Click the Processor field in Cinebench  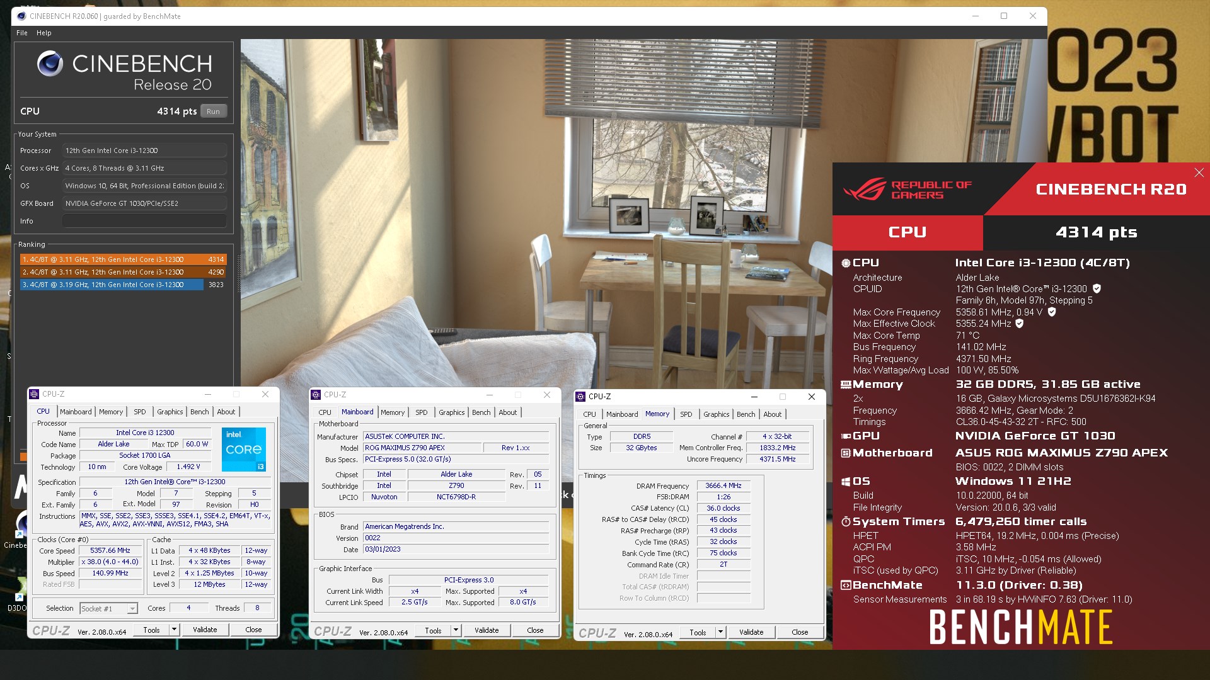[x=144, y=150]
